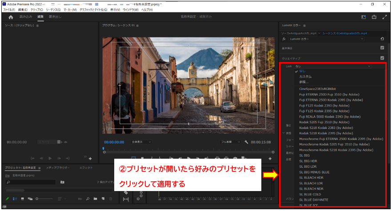
Task: Click the Project panel search field
Action: point(30,182)
